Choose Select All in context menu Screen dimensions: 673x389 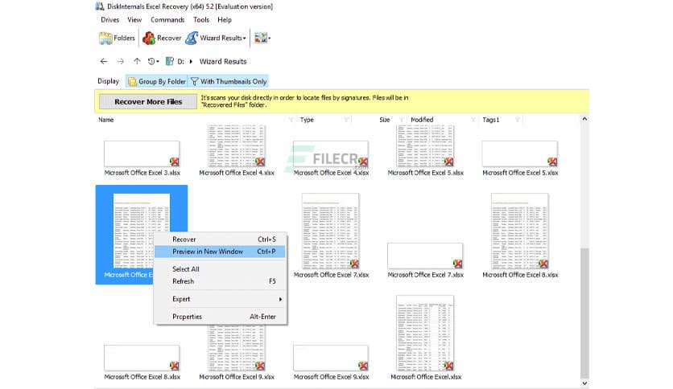tap(221, 269)
